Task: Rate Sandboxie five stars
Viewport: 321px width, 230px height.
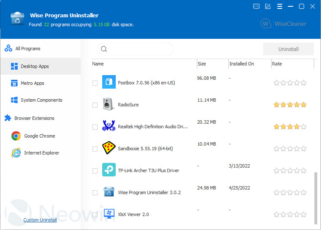Action: (x=304, y=149)
